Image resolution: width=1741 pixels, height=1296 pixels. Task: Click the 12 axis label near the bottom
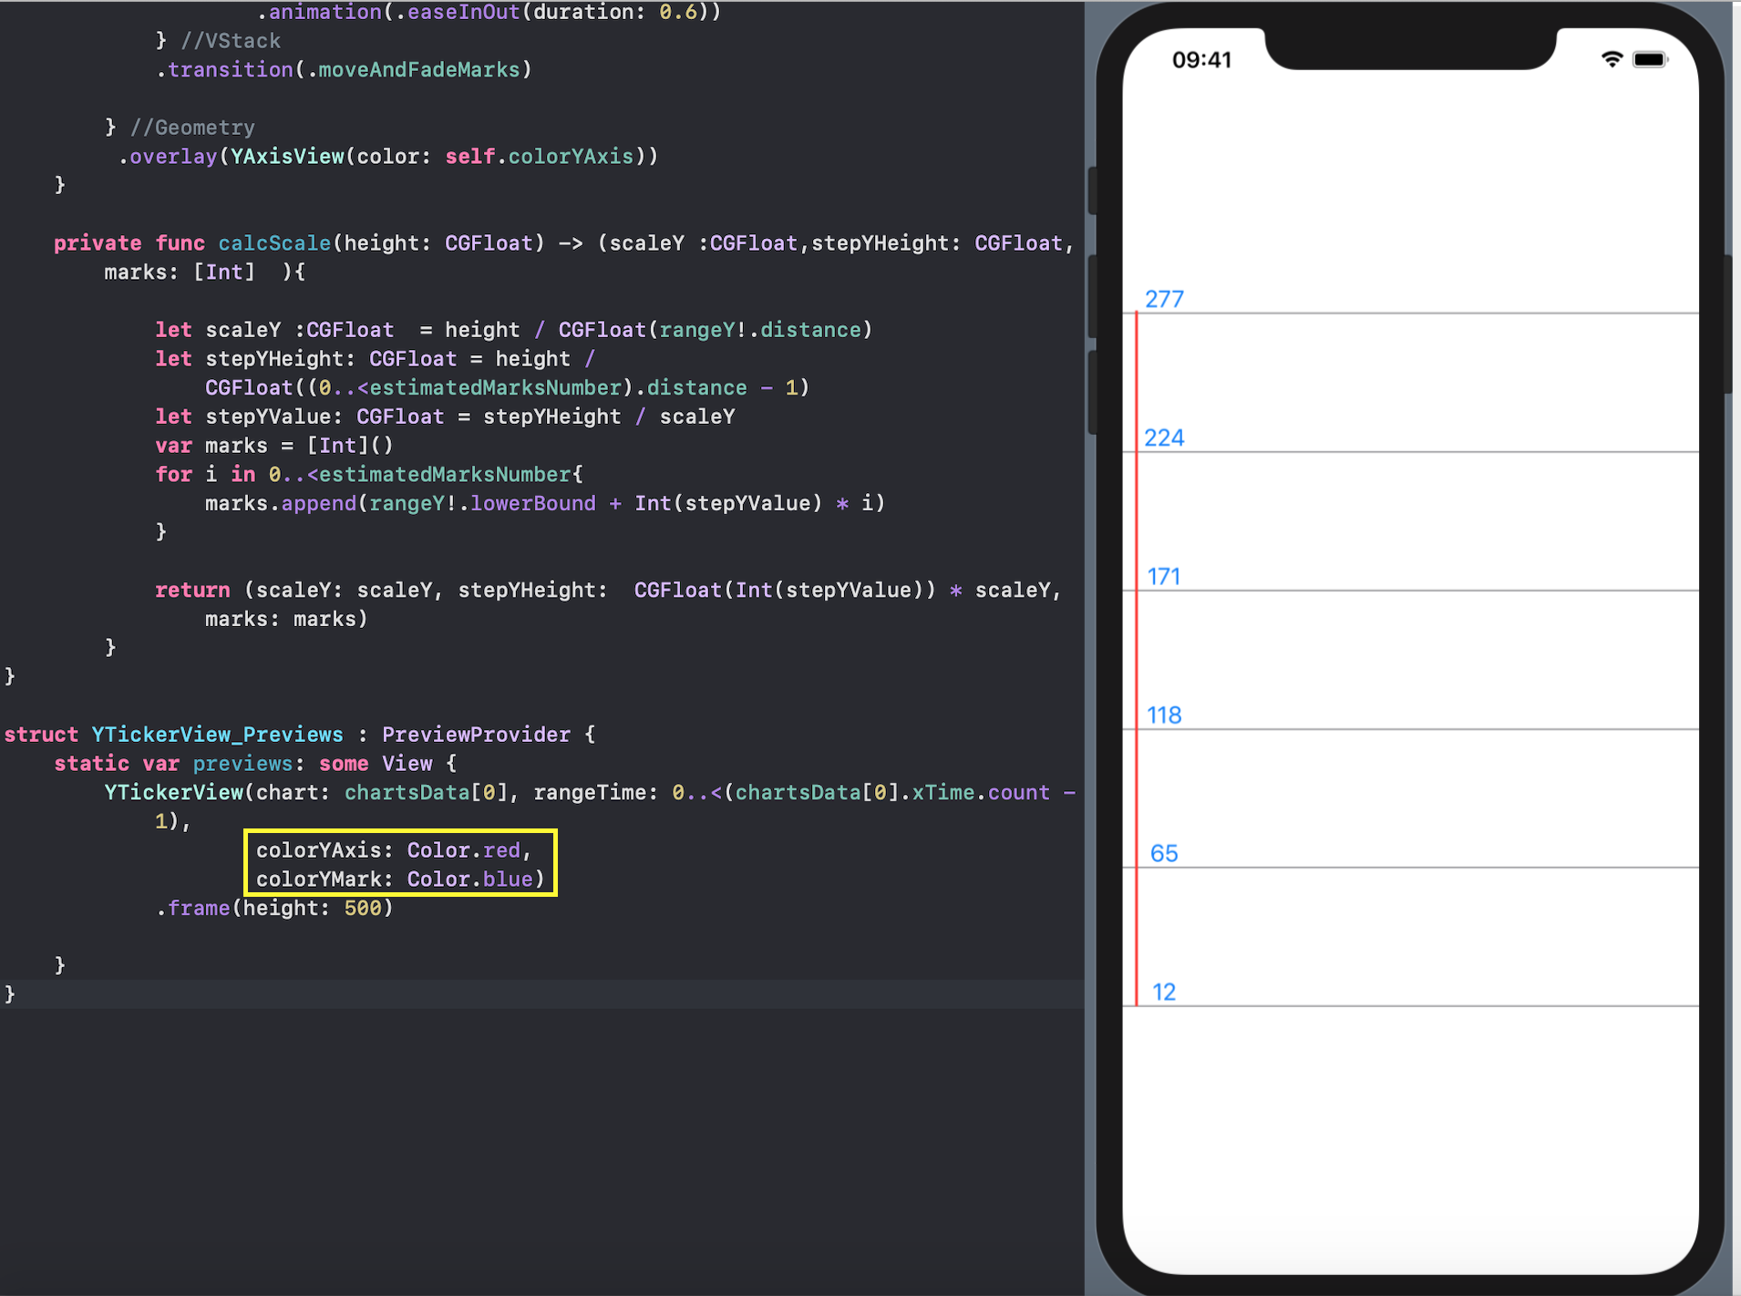[1162, 992]
